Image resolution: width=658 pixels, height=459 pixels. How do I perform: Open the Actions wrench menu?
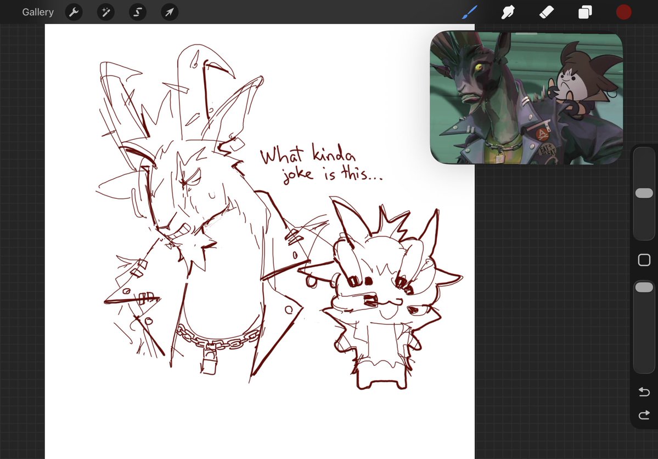pos(74,12)
